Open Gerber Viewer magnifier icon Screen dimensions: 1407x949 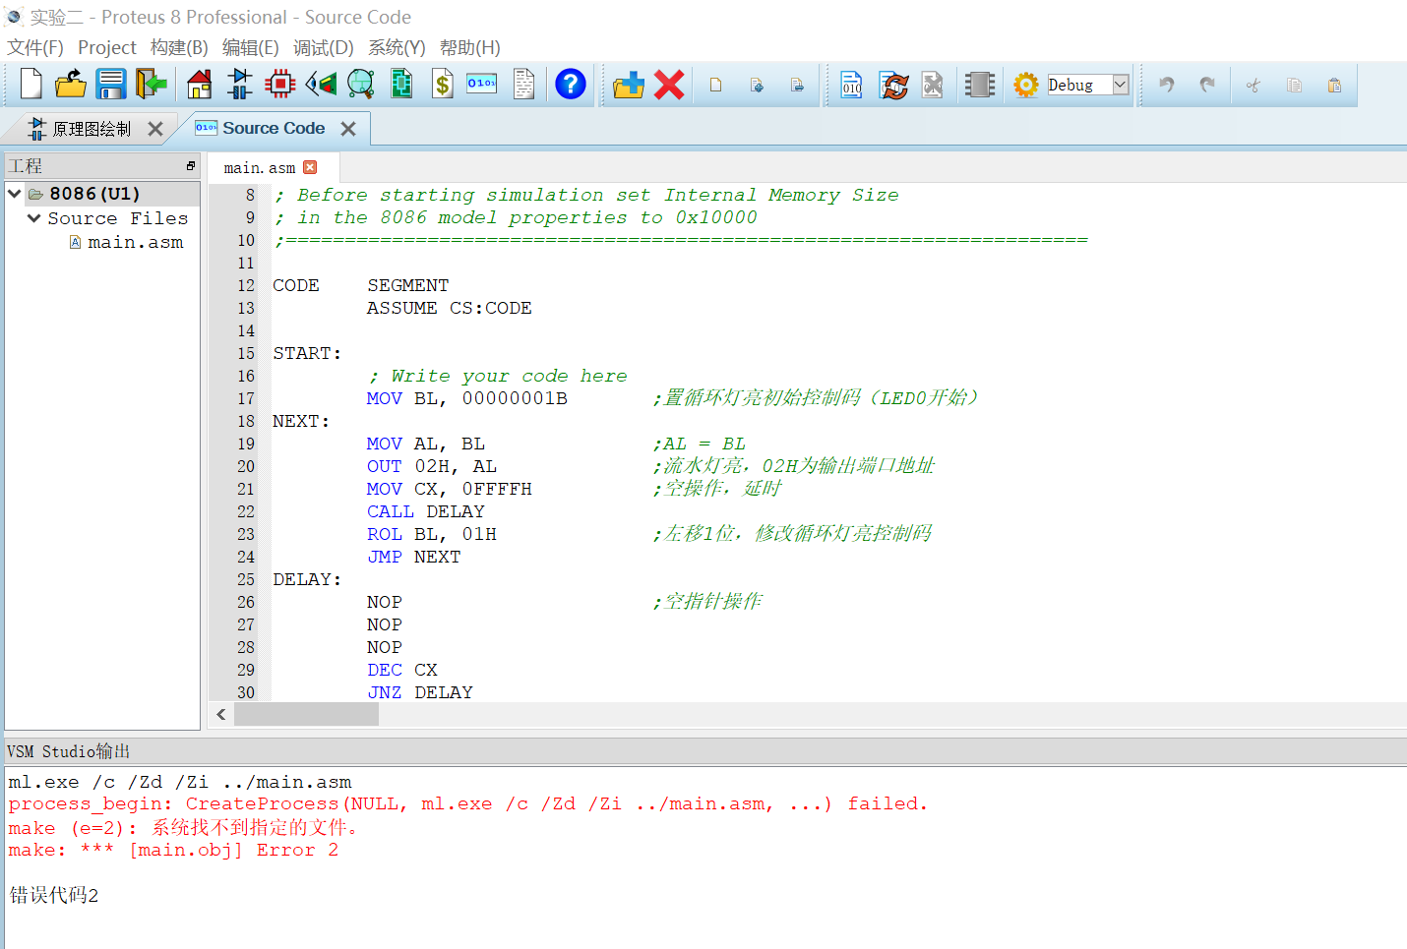tap(361, 85)
